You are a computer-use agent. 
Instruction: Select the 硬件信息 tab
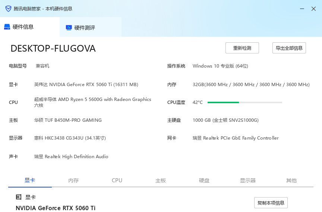pyautogui.click(x=23, y=27)
